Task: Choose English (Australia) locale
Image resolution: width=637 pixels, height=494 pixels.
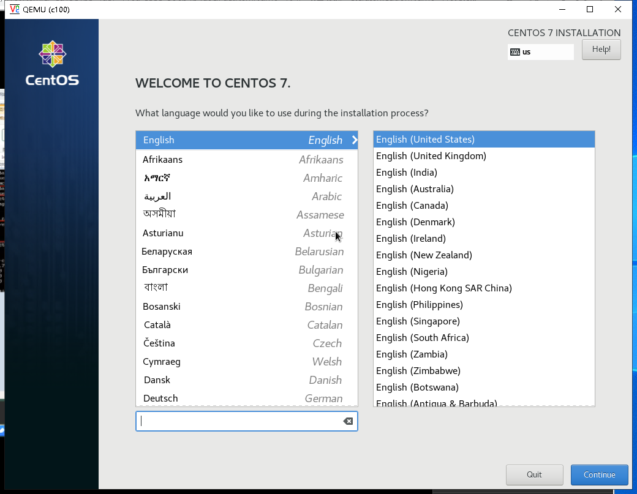Action: click(x=484, y=189)
